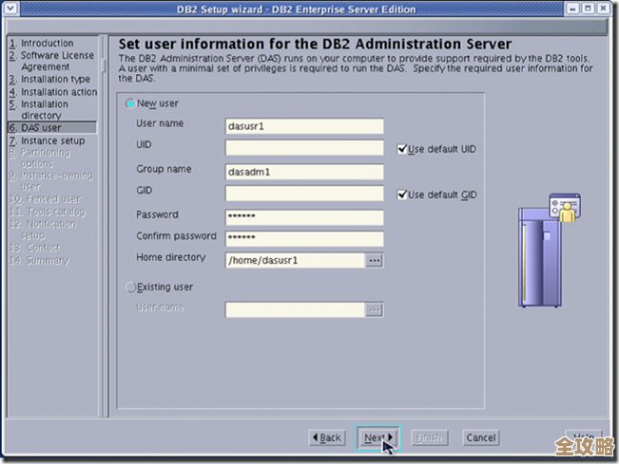Maximize the DB2 Setup wizard window
This screenshot has width=619, height=464.
[588, 9]
